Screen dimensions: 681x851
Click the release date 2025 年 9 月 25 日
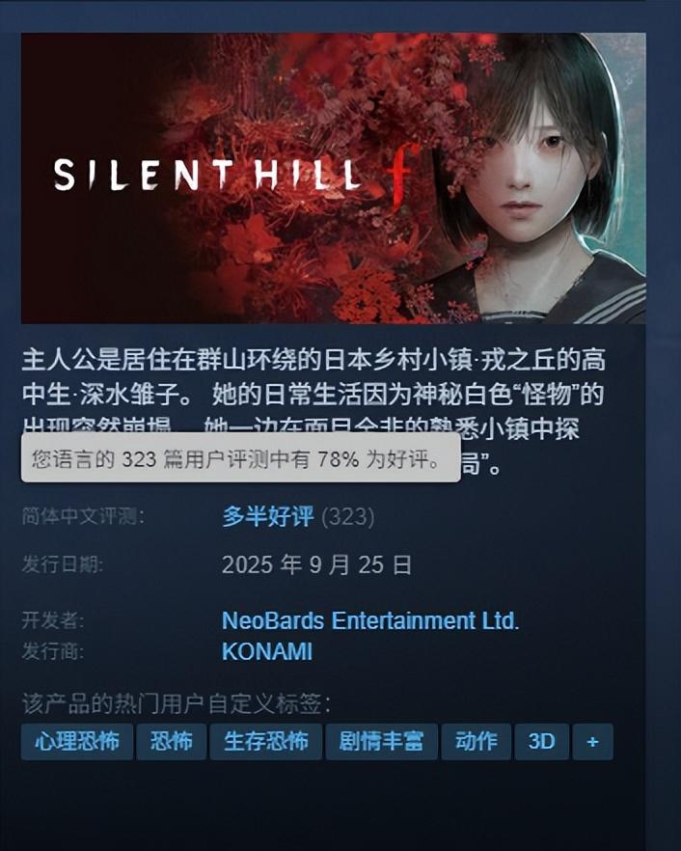tap(317, 565)
